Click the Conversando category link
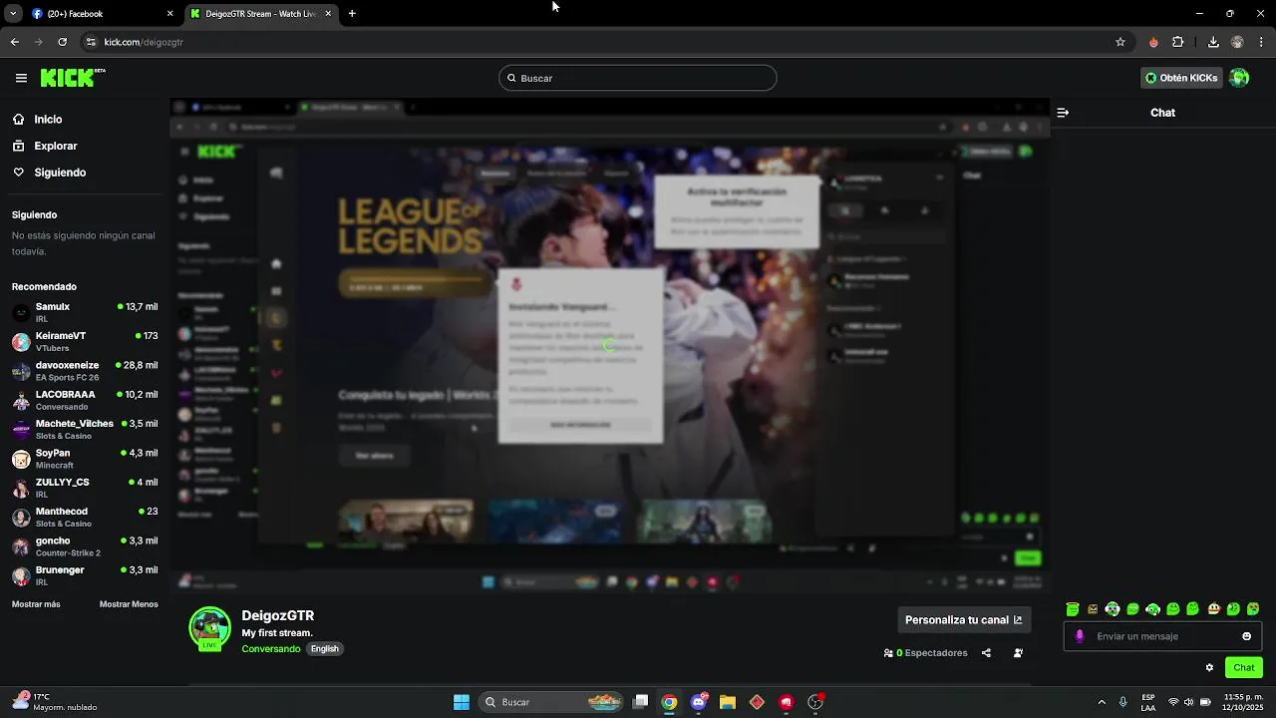 [271, 649]
